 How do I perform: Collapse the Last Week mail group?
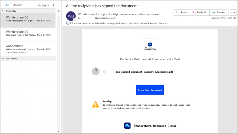click(x=3, y=59)
